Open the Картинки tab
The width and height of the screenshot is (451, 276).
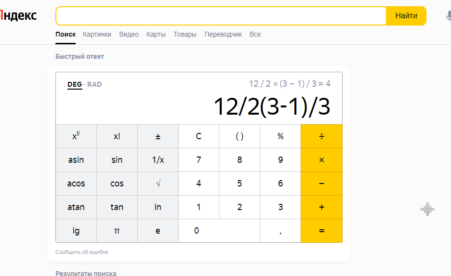(97, 34)
